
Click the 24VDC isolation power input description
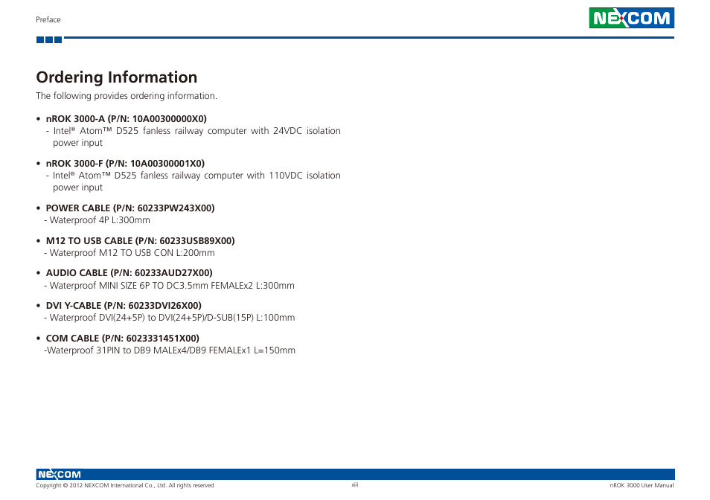click(194, 137)
